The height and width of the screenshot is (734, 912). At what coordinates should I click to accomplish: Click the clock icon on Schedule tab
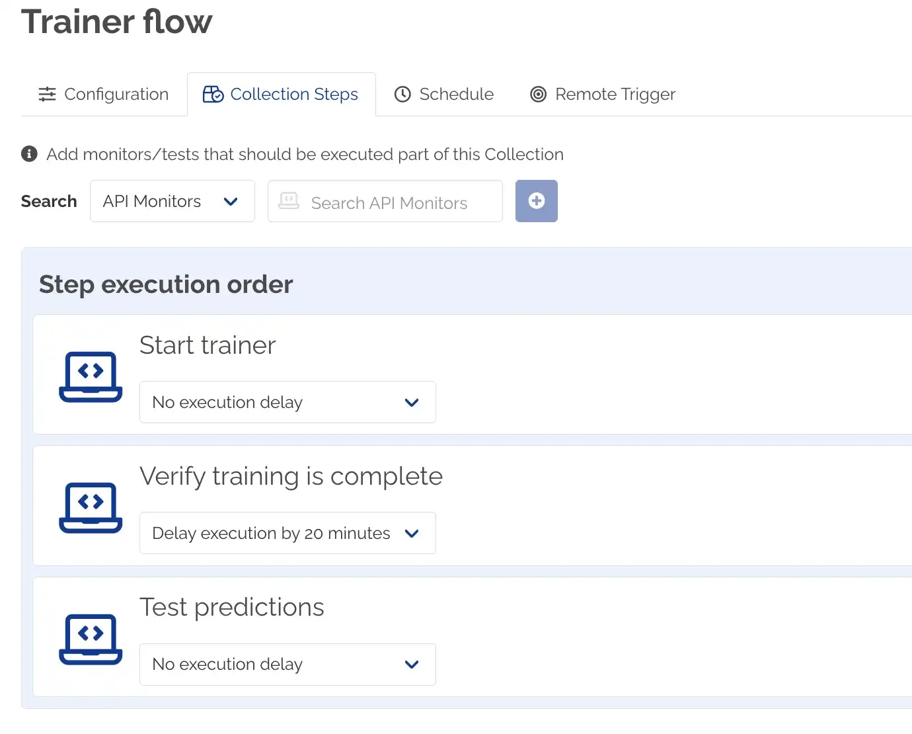coord(402,95)
